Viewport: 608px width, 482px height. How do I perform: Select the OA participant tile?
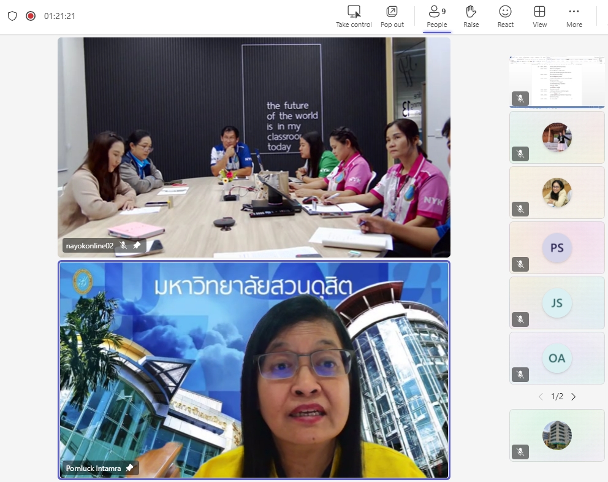tap(557, 358)
